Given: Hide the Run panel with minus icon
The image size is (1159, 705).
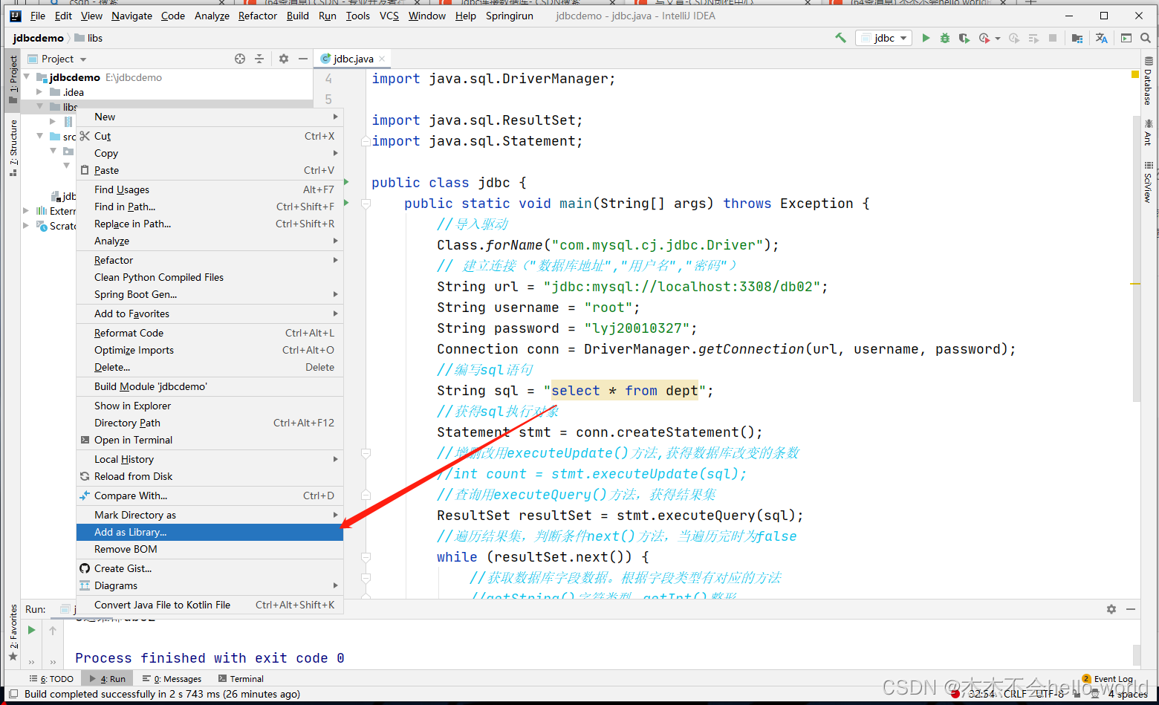Looking at the screenshot, I should point(1131,609).
